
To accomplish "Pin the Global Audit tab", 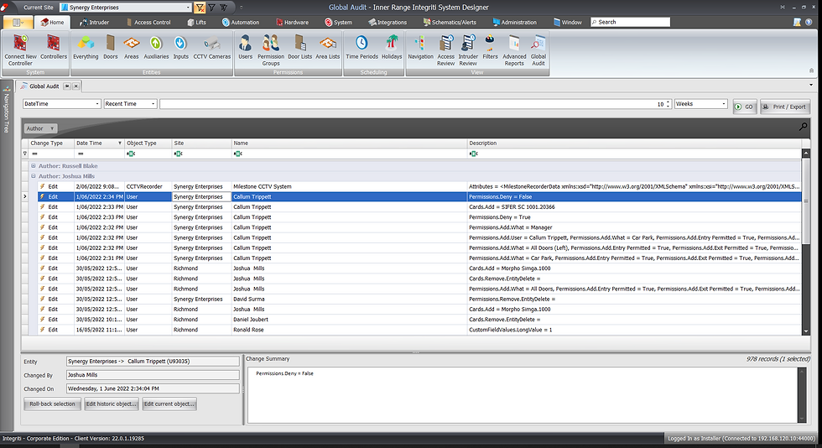I will click(x=67, y=86).
